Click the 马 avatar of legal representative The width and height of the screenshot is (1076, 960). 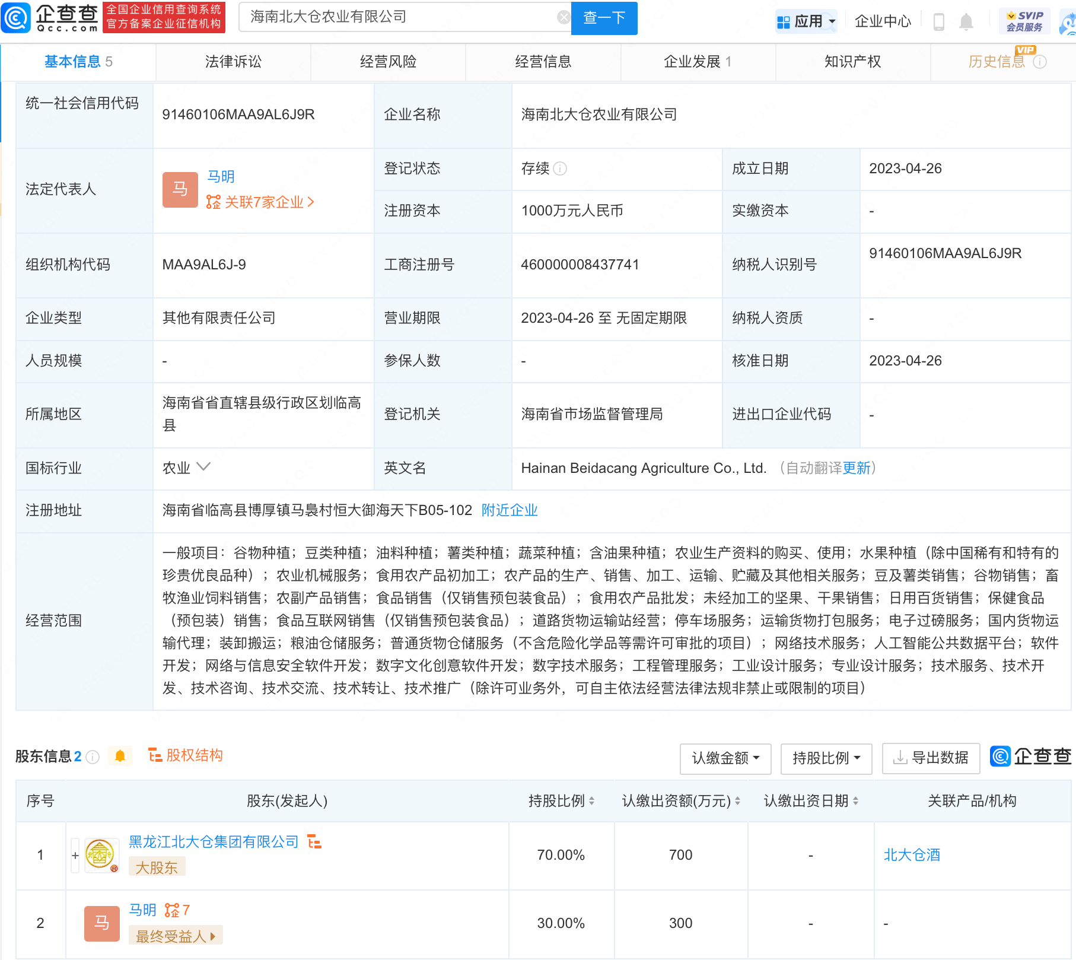tap(180, 189)
